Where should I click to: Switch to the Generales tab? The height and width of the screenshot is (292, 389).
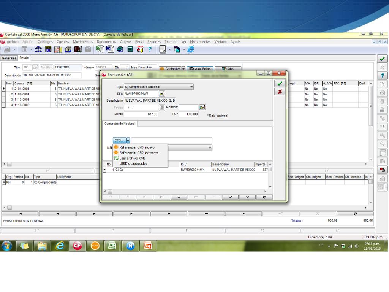[9, 58]
